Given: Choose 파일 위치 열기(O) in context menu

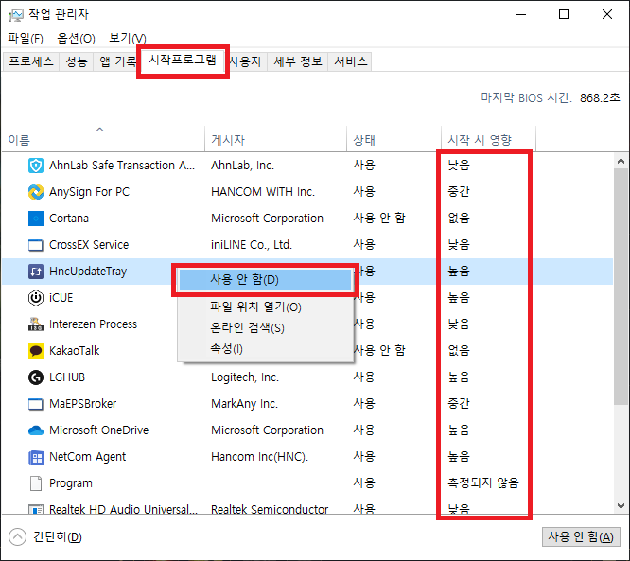Looking at the screenshot, I should [265, 307].
